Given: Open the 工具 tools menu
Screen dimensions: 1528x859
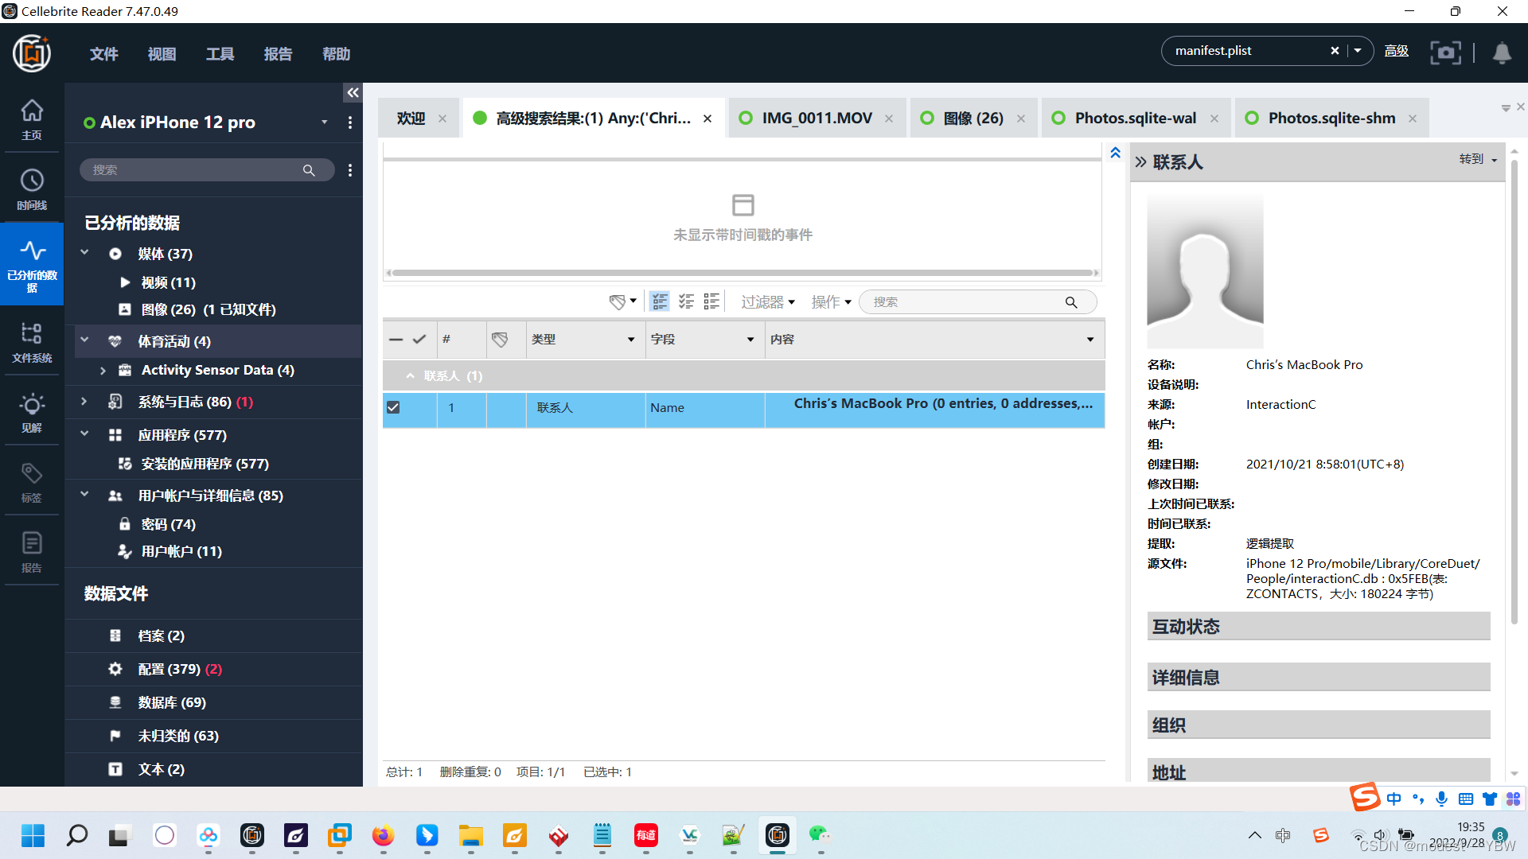Looking at the screenshot, I should 220,54.
